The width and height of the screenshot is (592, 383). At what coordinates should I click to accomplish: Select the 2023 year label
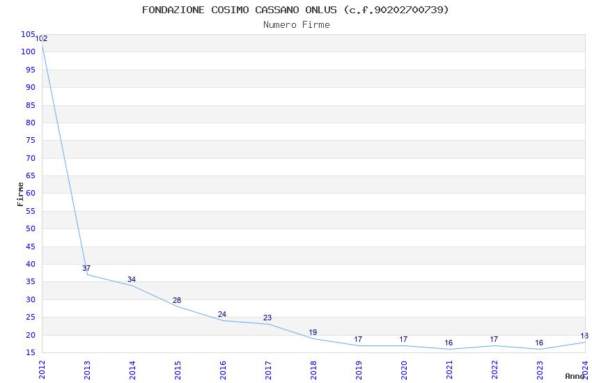tap(540, 370)
